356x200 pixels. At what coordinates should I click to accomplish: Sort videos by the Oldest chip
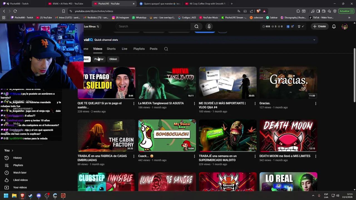113,59
